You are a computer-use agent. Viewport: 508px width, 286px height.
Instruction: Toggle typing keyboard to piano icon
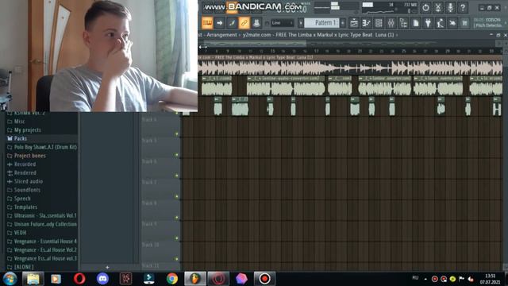207,23
